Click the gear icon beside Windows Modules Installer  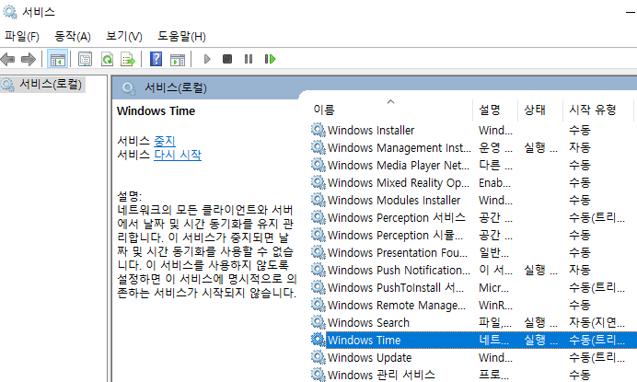click(x=318, y=201)
